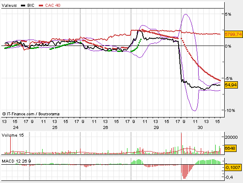Click the -0,1007 MACD value tag
The image size is (243, 183).
(233, 167)
